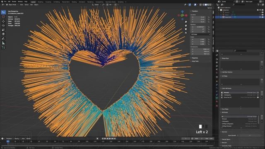This screenshot has width=265, height=149.
Task: Switch to solid viewport shading
Action: (x=206, y=5)
